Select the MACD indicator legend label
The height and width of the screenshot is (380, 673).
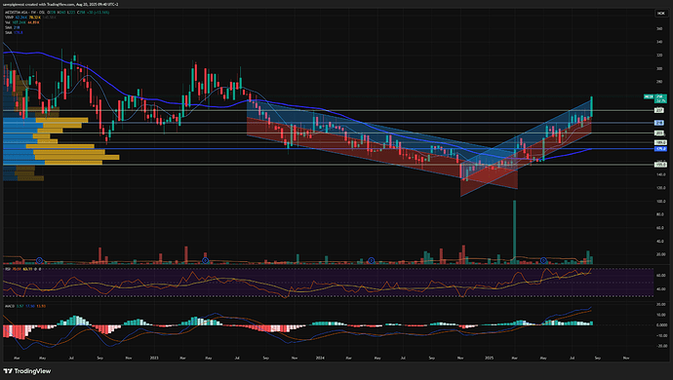[x=10, y=306]
